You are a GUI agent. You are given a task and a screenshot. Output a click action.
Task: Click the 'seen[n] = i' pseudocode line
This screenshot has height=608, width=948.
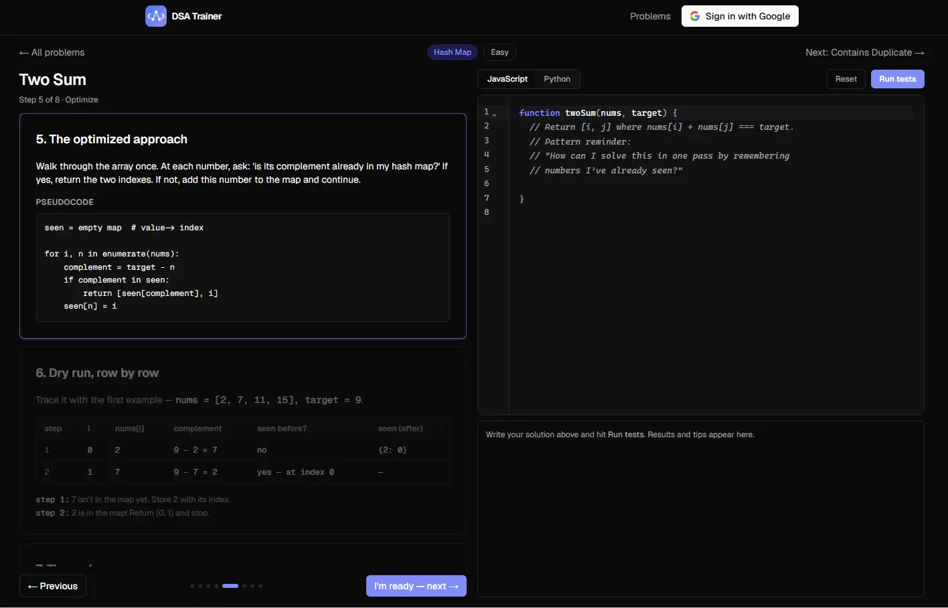90,306
